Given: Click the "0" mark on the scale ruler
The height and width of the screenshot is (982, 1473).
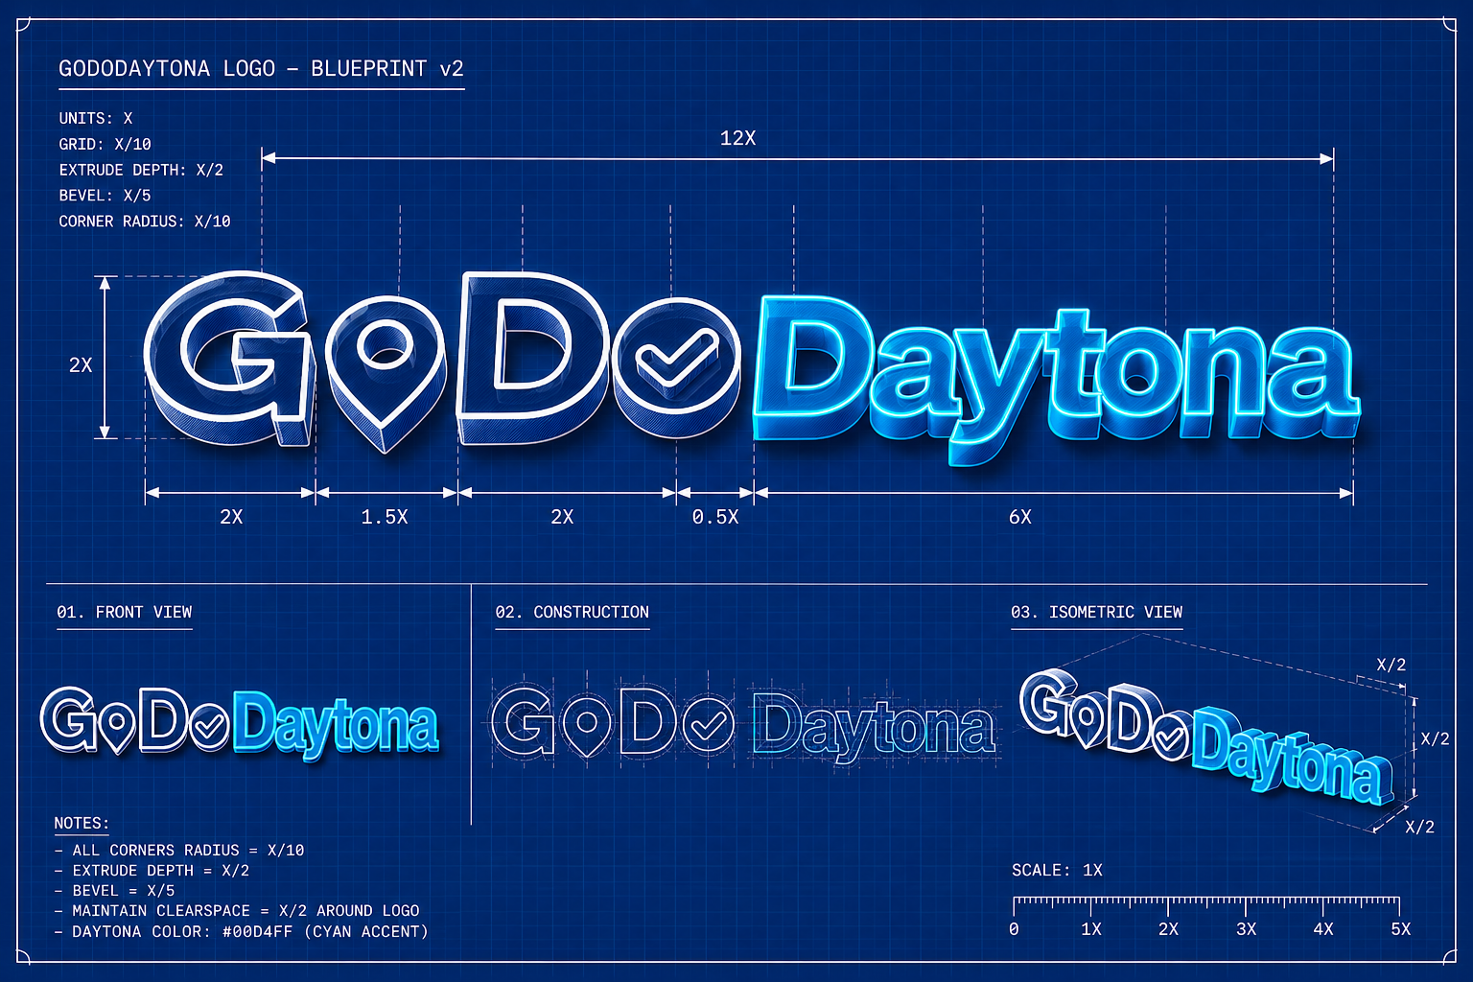Looking at the screenshot, I should pyautogui.click(x=1014, y=929).
